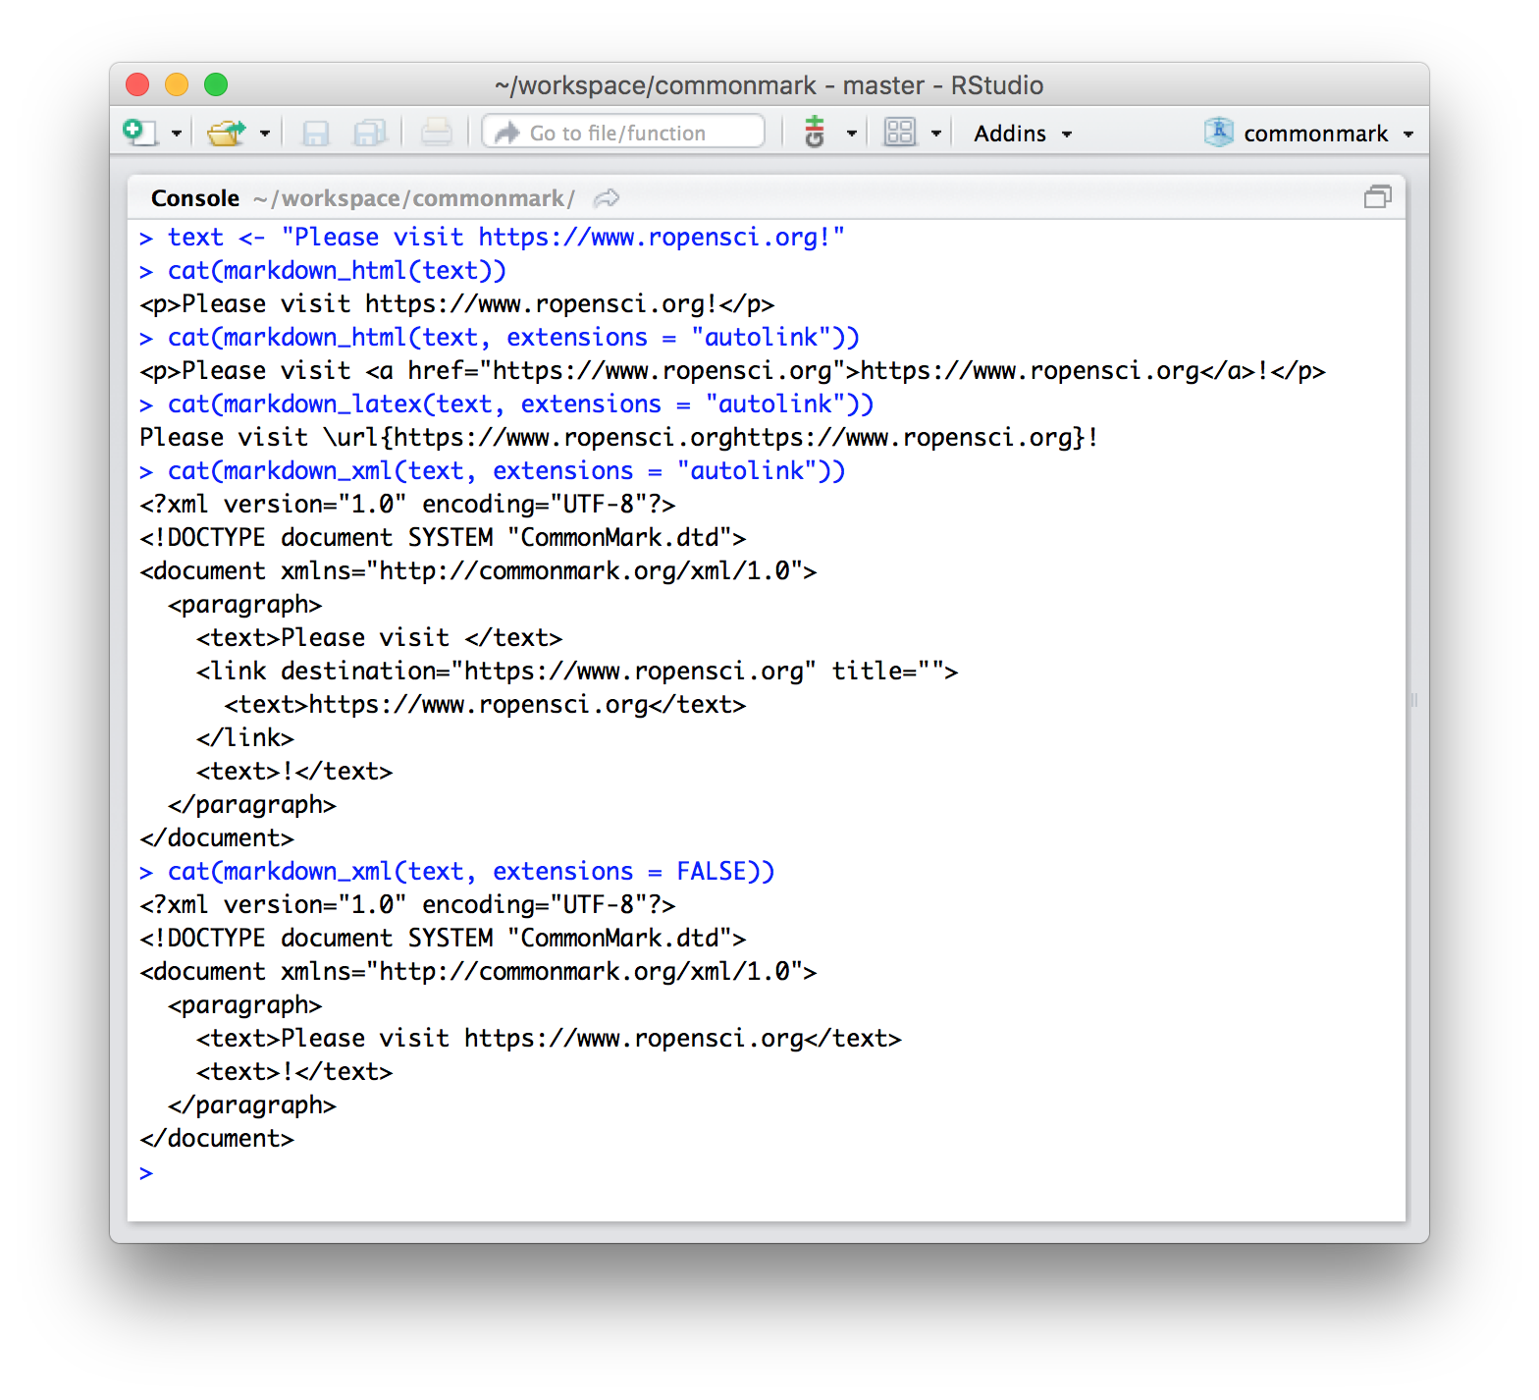Click the empty console prompt line
Viewport: 1539px width, 1400px height.
click(687, 1172)
